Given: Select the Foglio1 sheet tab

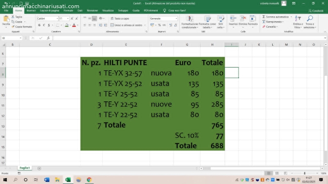Looking at the screenshot, I should click(x=25, y=168).
